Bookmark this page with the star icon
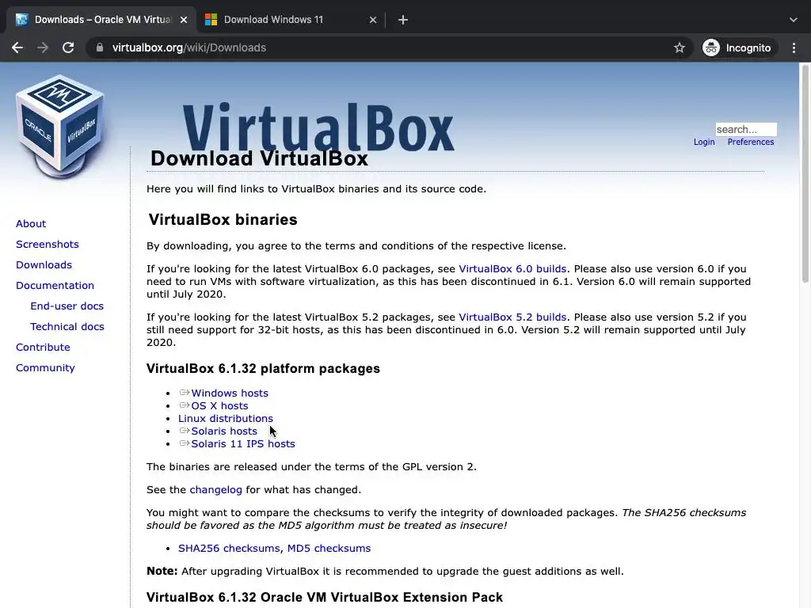The height and width of the screenshot is (608, 811). pos(680,47)
